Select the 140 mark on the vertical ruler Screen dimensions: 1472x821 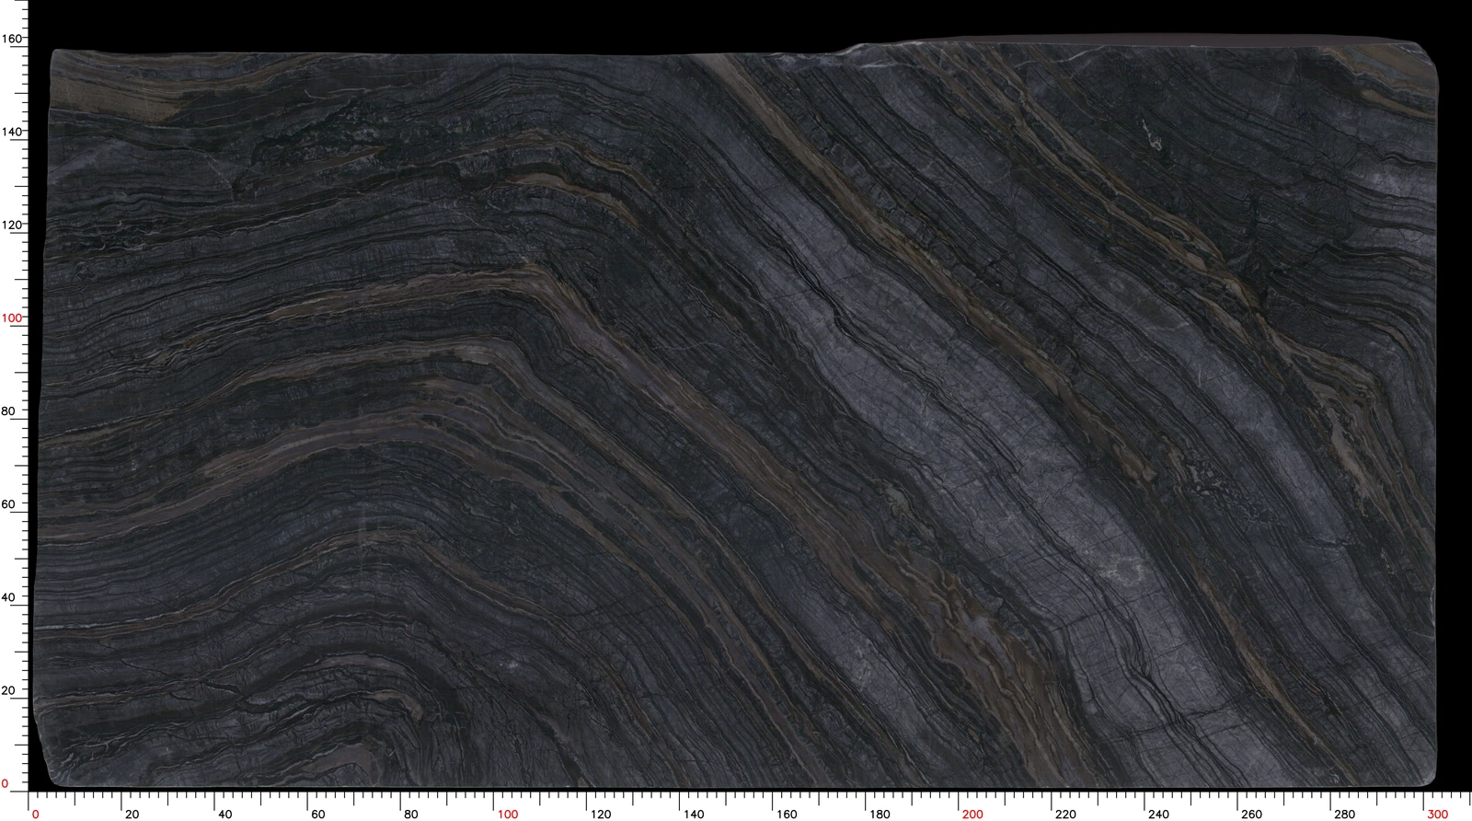point(12,132)
